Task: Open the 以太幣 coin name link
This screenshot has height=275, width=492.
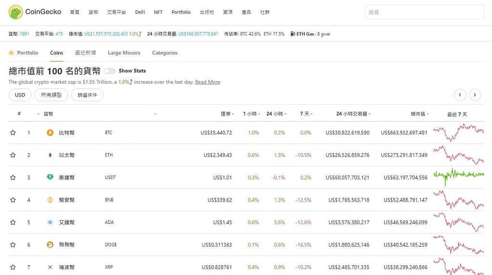Action: click(x=67, y=155)
